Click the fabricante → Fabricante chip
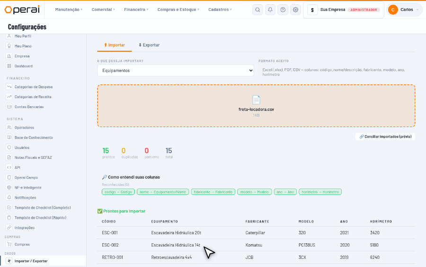 click(213, 192)
